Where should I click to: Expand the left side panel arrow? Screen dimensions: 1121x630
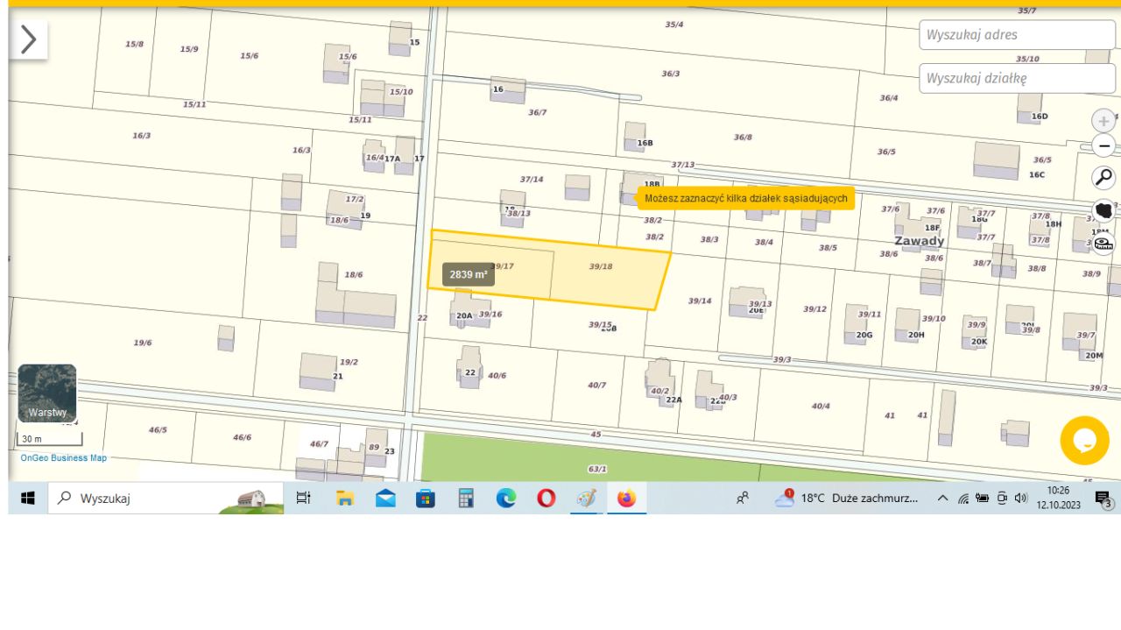28,39
